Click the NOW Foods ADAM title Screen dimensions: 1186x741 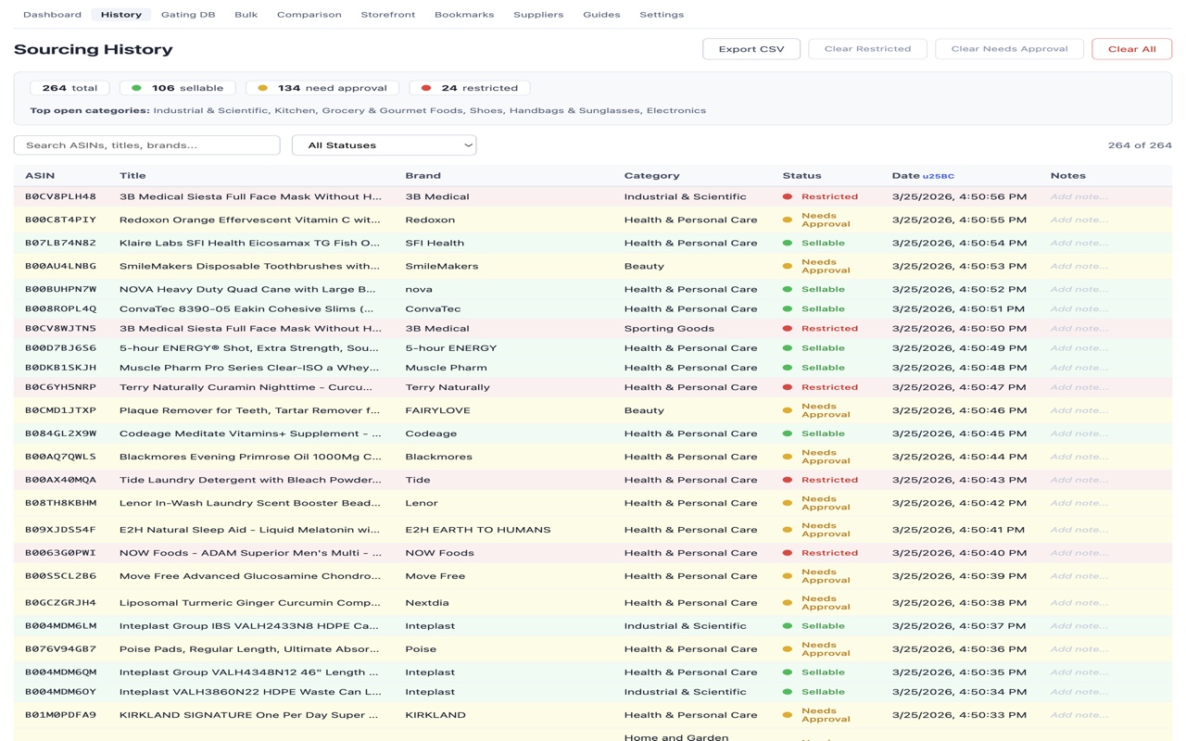251,553
